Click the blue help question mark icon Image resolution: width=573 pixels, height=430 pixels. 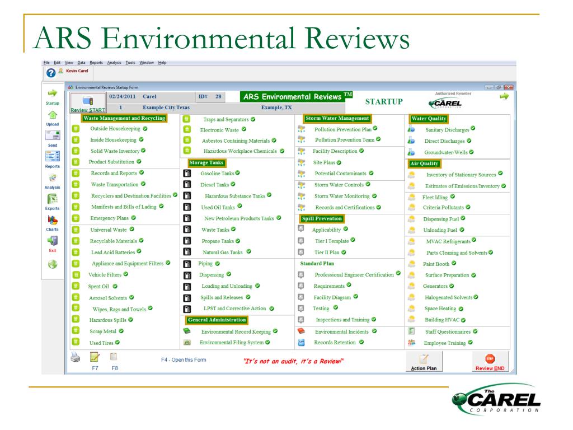[x=51, y=73]
